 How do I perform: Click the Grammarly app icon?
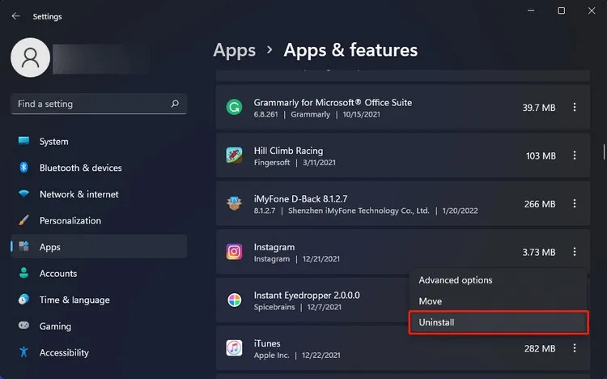(x=234, y=108)
